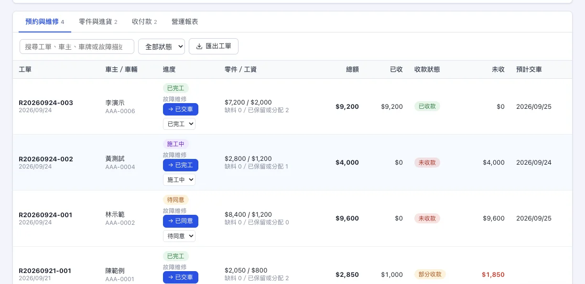Open the 收付款 tab
This screenshot has width=585, height=284.
click(144, 21)
